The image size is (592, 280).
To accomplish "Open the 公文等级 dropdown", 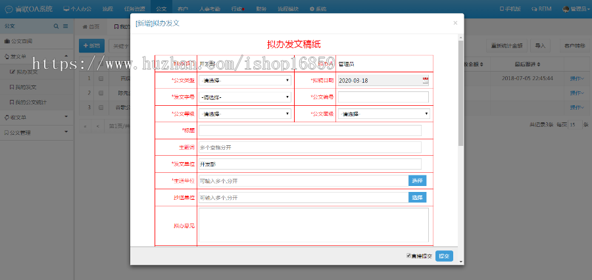I will click(x=245, y=114).
